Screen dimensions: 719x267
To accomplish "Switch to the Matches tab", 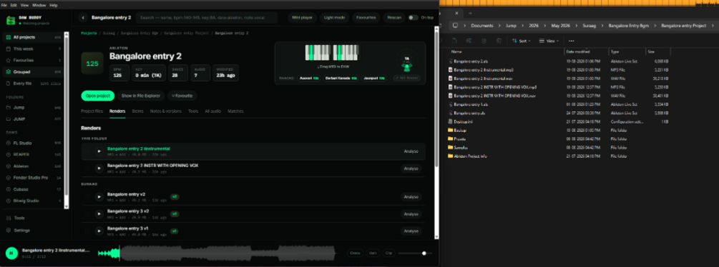I will click(x=235, y=111).
